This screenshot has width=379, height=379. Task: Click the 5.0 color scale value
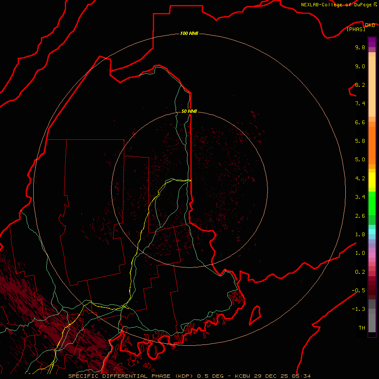point(360,160)
